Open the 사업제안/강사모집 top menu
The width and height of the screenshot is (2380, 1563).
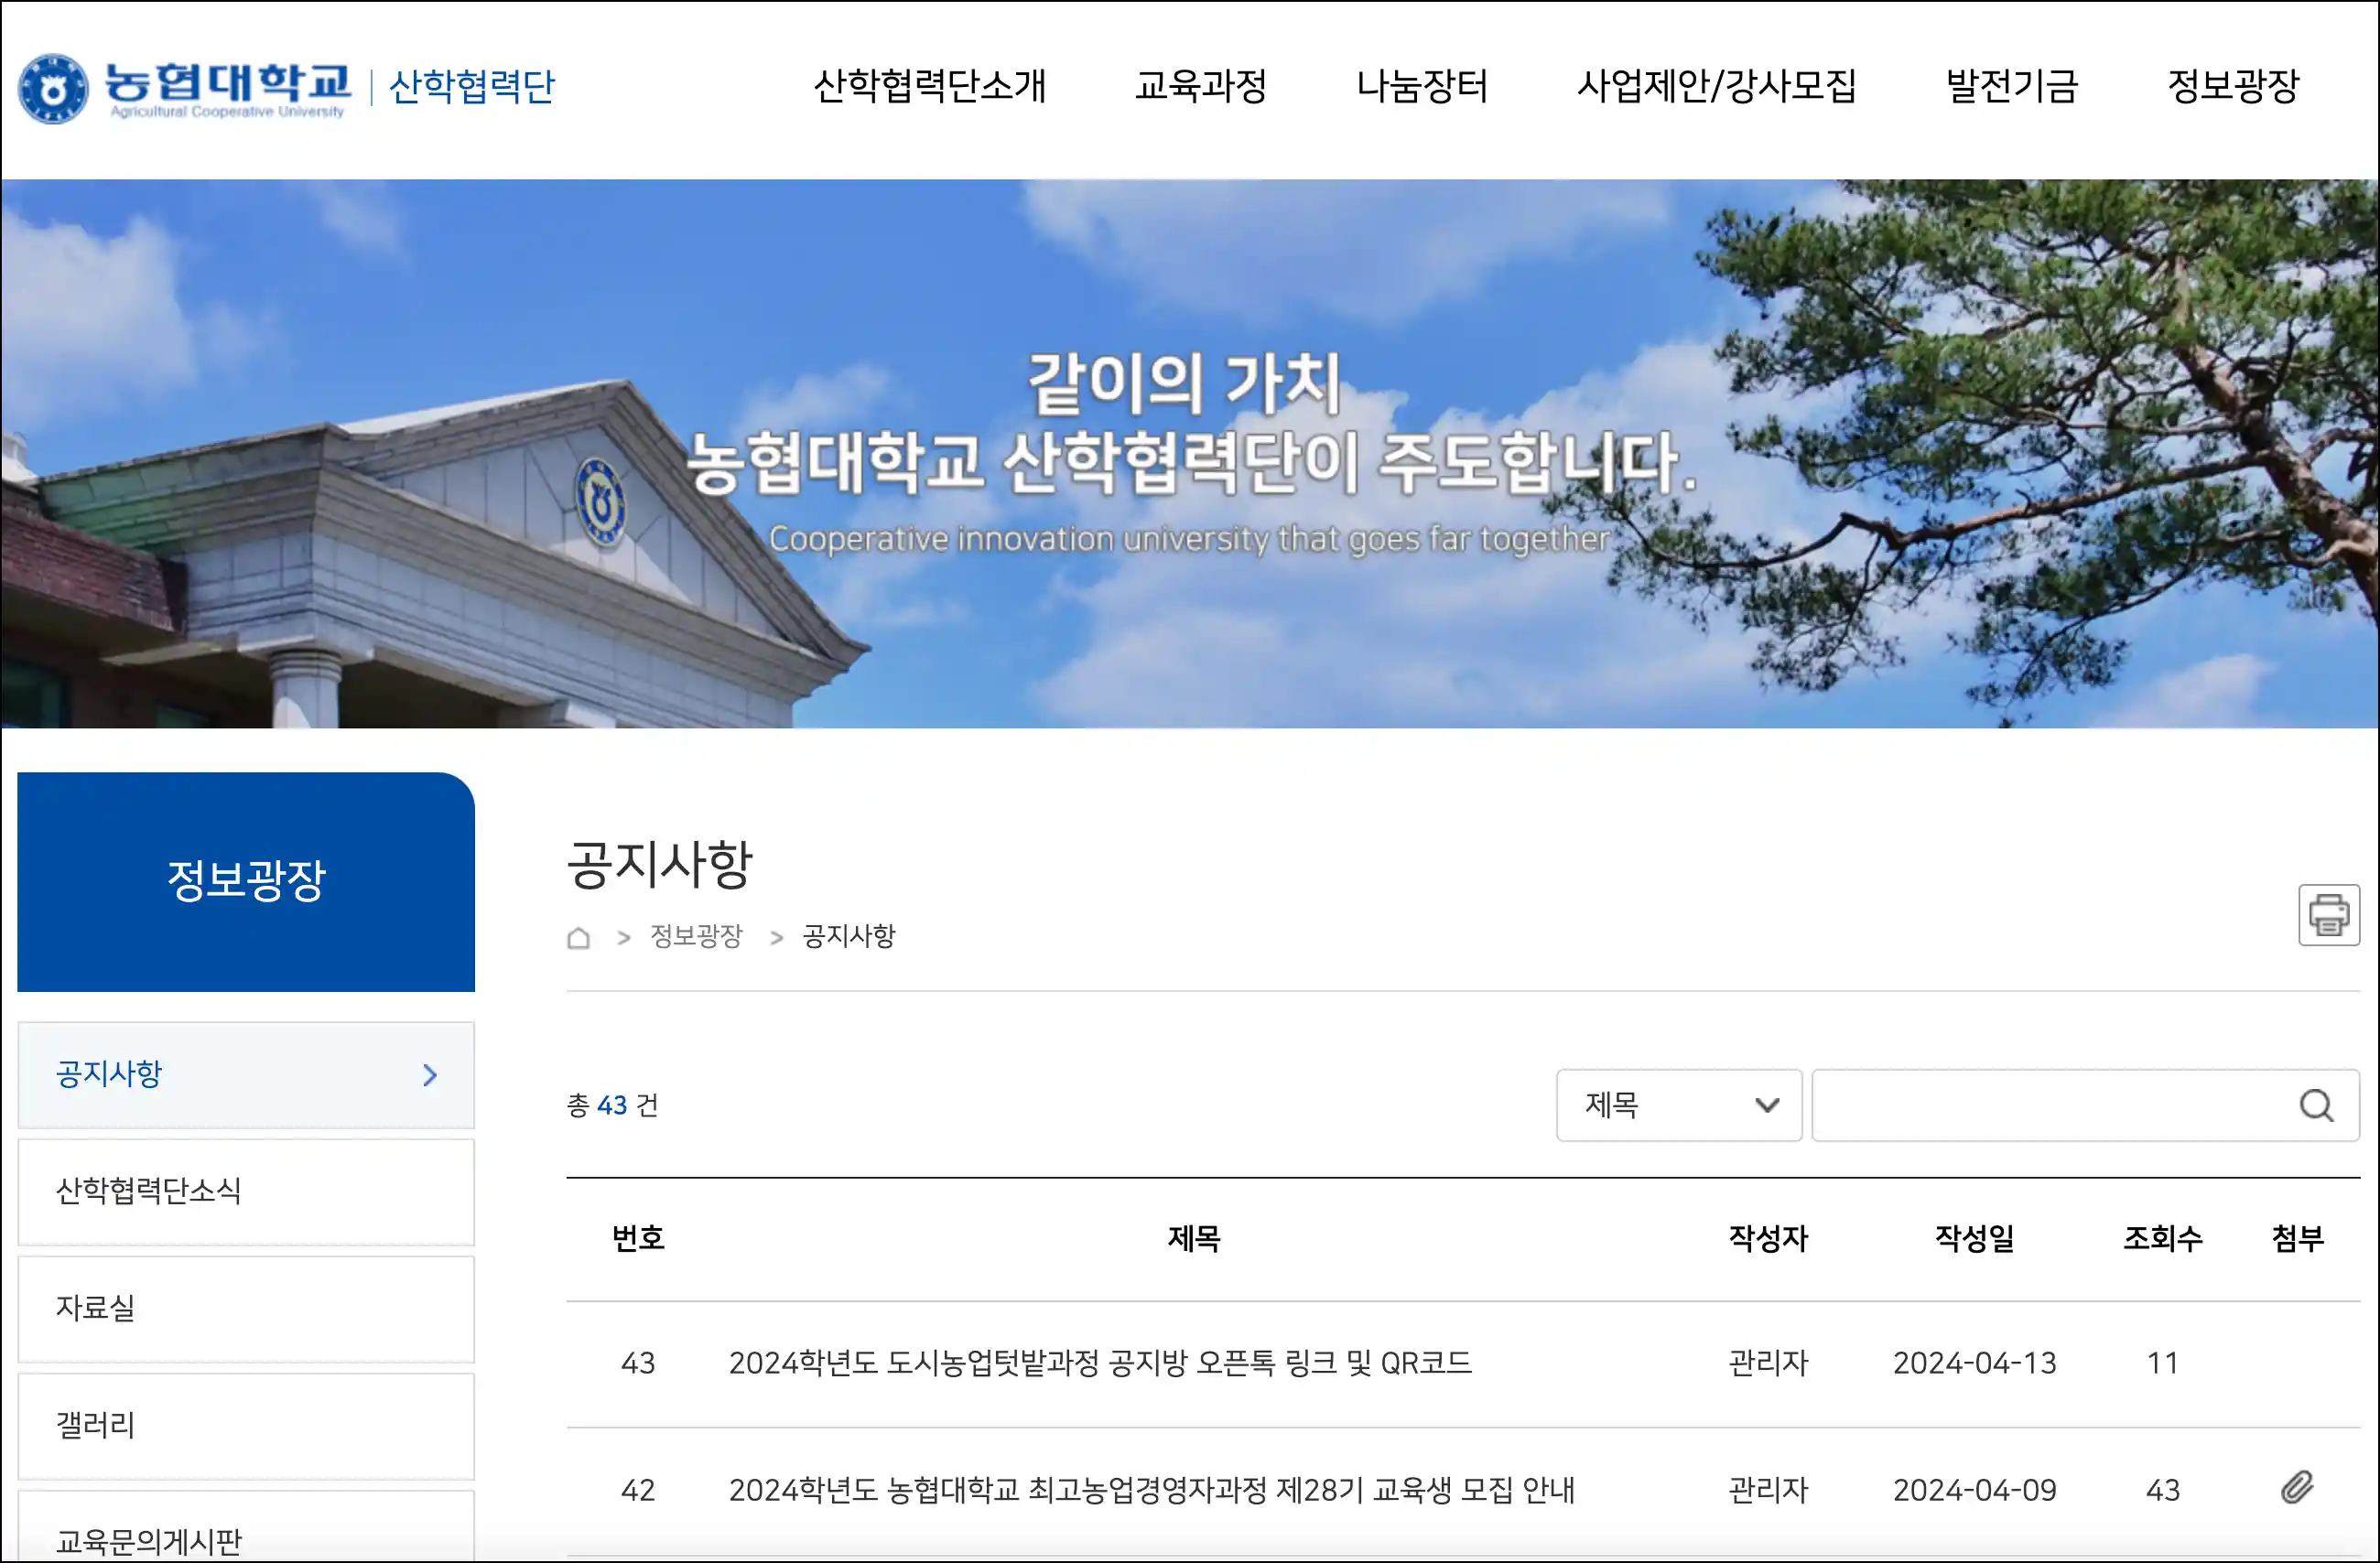(x=1716, y=86)
